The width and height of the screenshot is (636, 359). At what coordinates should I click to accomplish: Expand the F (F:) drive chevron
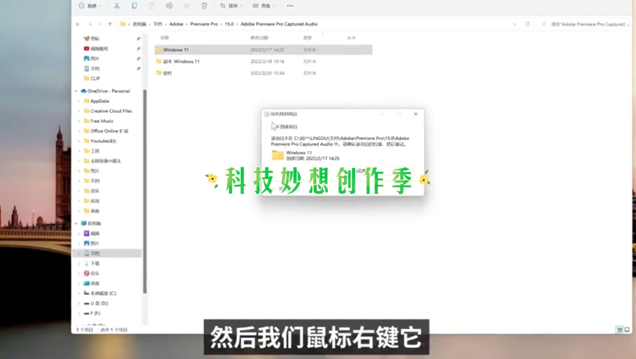[79, 313]
